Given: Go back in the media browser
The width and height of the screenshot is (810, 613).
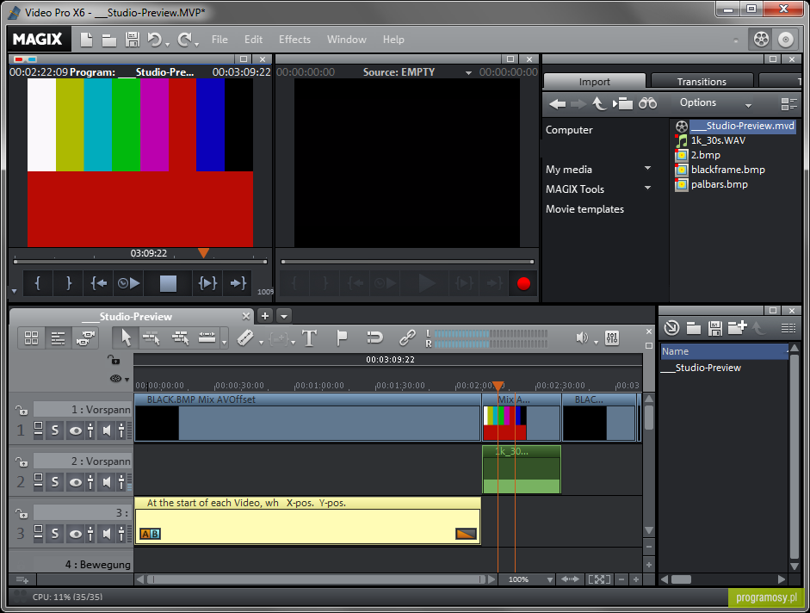Looking at the screenshot, I should pos(558,104).
